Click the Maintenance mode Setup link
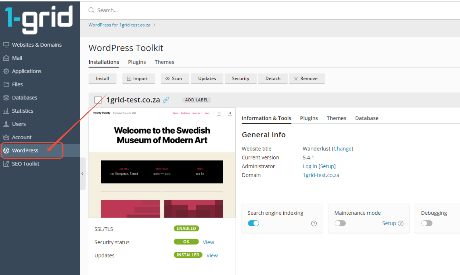 [389, 223]
